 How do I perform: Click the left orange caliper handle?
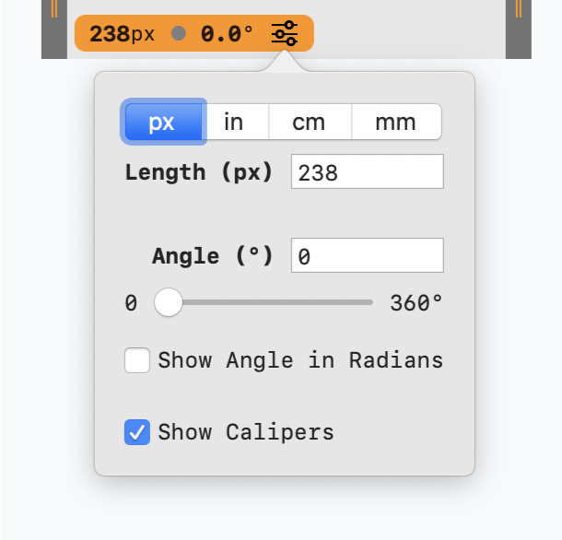54,9
